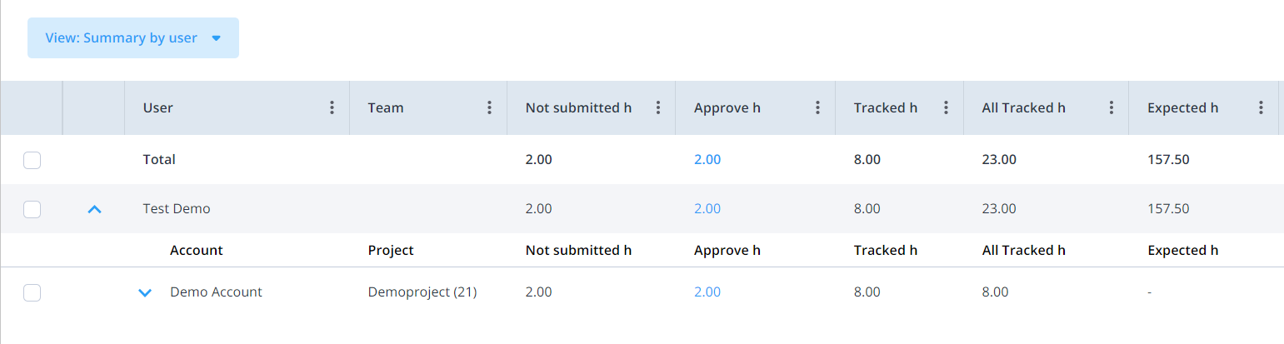Open the Not submitted h column menu
The width and height of the screenshot is (1284, 344).
(657, 107)
